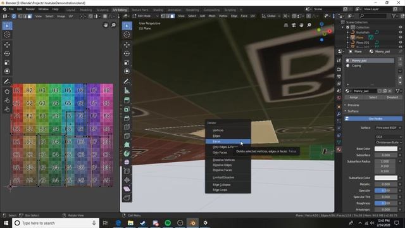Select the Rotate tool in UV editor toolbar

7,53
